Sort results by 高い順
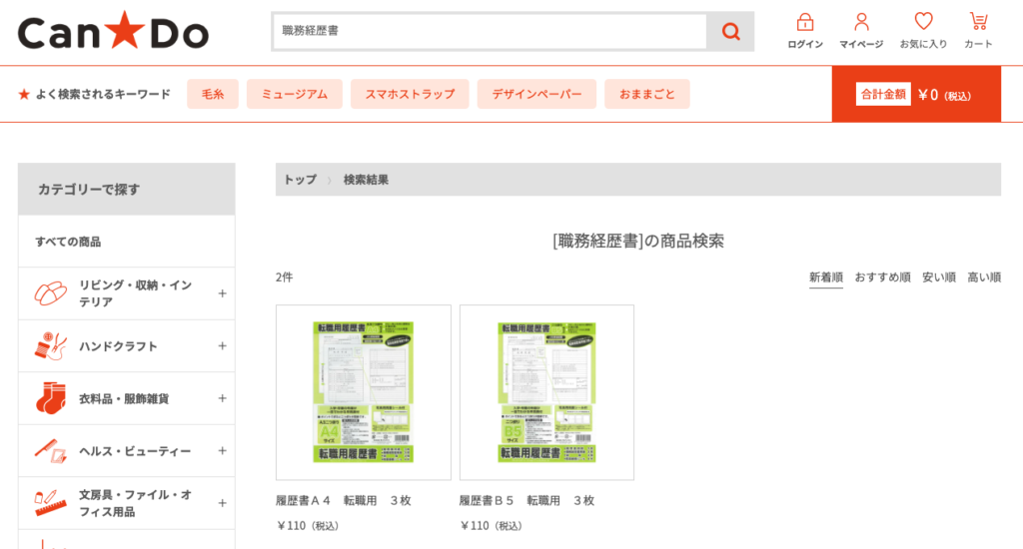The height and width of the screenshot is (549, 1023). coord(983,276)
